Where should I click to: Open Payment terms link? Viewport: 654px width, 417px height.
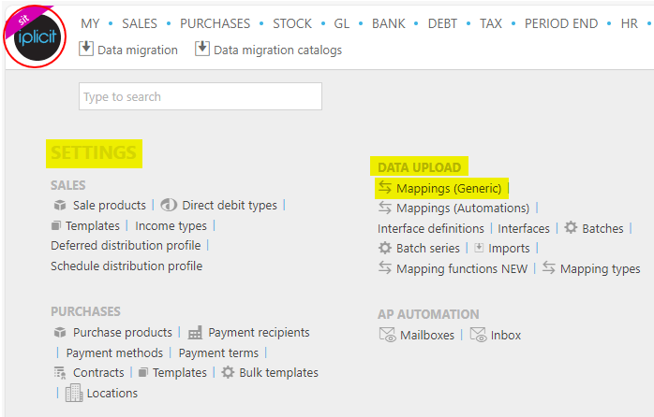click(x=218, y=352)
